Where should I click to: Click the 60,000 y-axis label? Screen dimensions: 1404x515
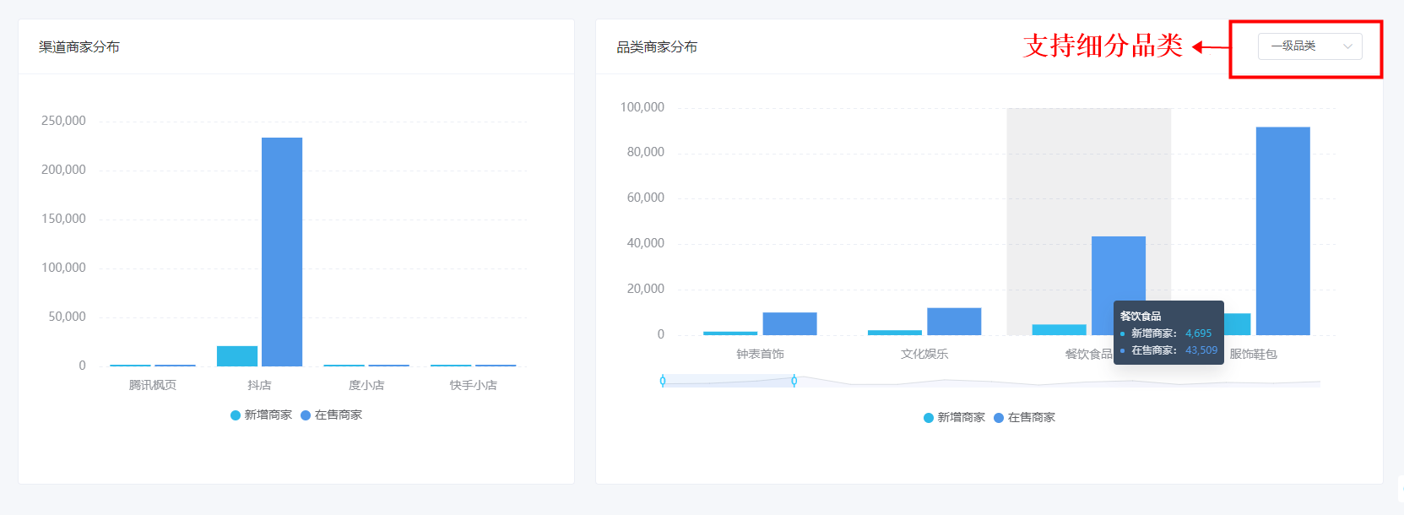coord(646,198)
